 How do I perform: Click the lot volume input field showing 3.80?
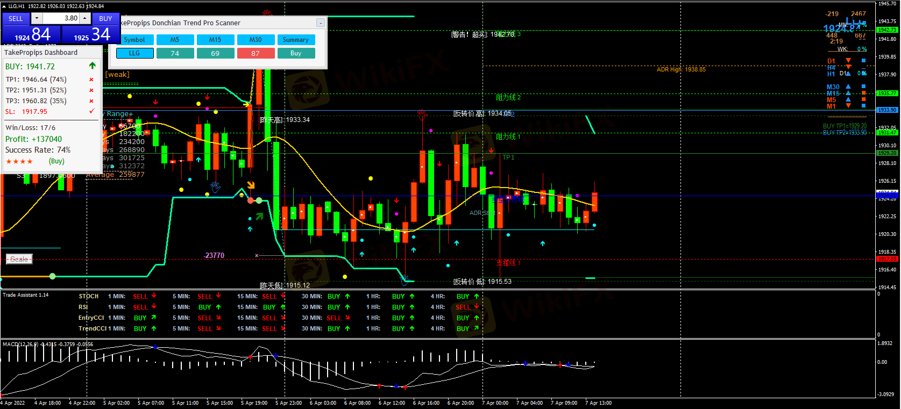pos(61,18)
